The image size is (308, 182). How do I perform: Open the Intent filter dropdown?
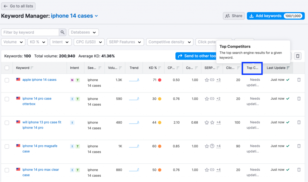point(60,42)
